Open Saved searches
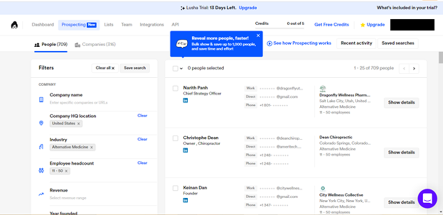 pos(398,43)
